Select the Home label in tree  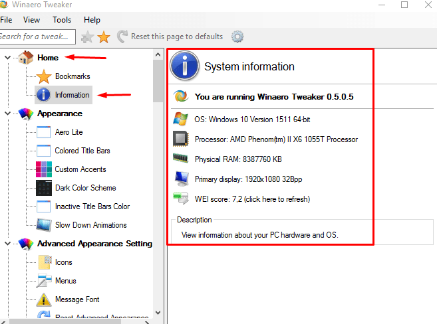tap(48, 58)
